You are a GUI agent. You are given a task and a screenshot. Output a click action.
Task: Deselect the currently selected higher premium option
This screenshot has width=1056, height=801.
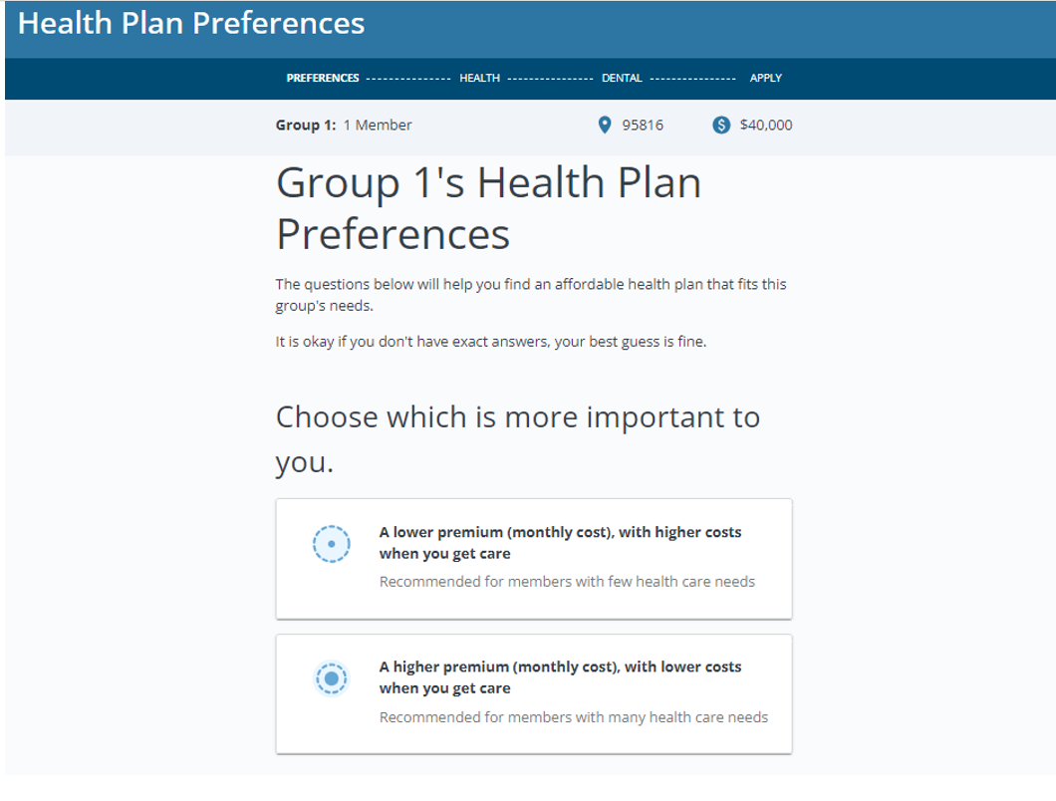coord(331,678)
